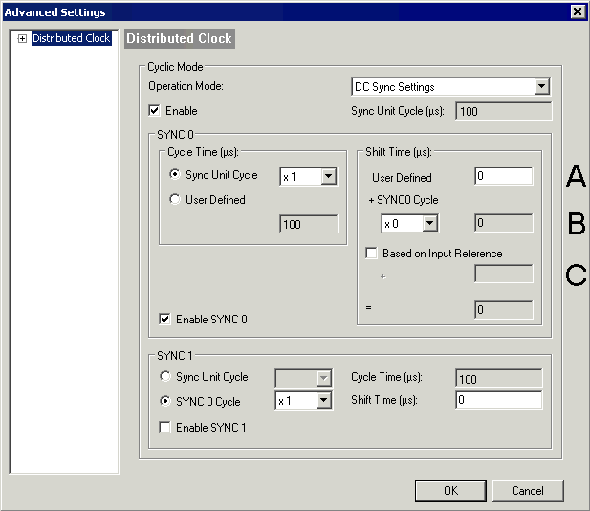
Task: Toggle Based on Input Reference checkbox
Action: pyautogui.click(x=371, y=253)
